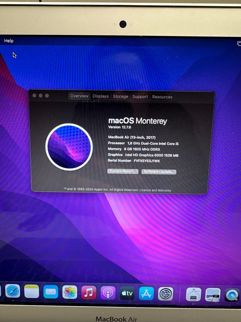
Task: Minimize the About This Mac window
Action: coord(41,96)
